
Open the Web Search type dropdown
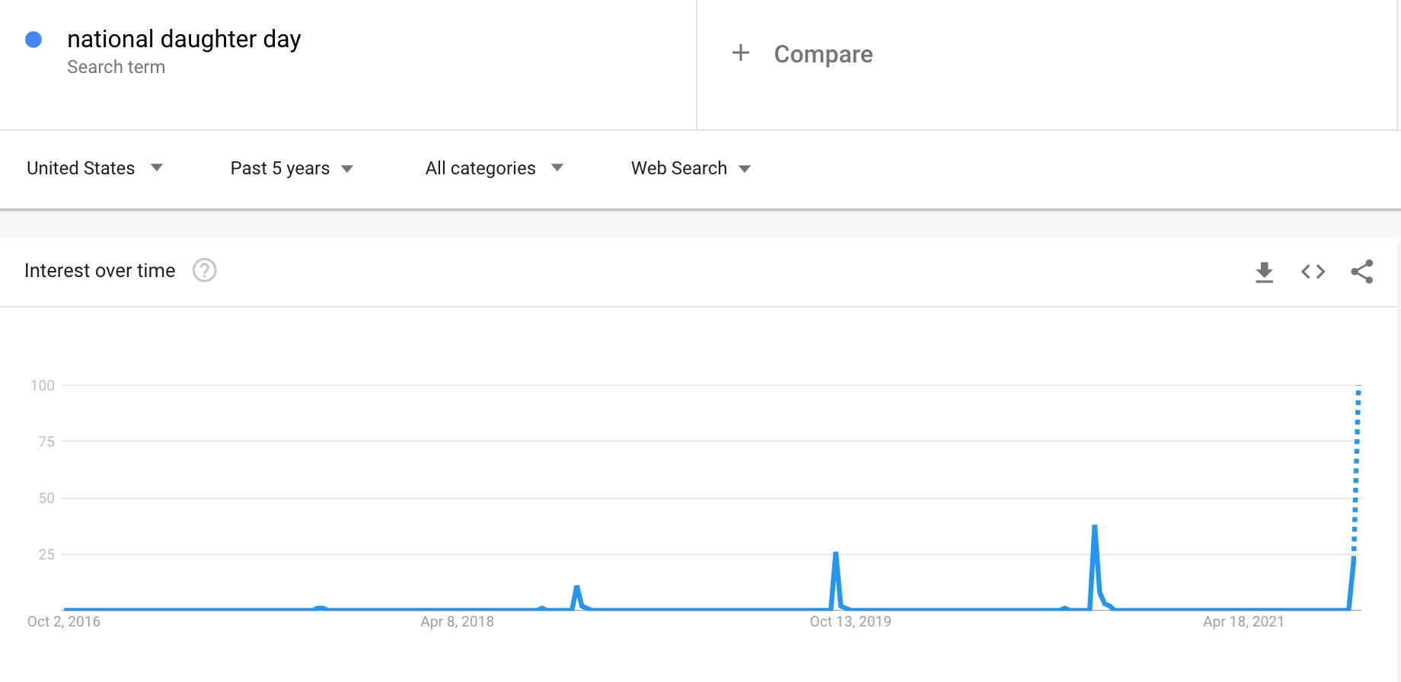[691, 168]
